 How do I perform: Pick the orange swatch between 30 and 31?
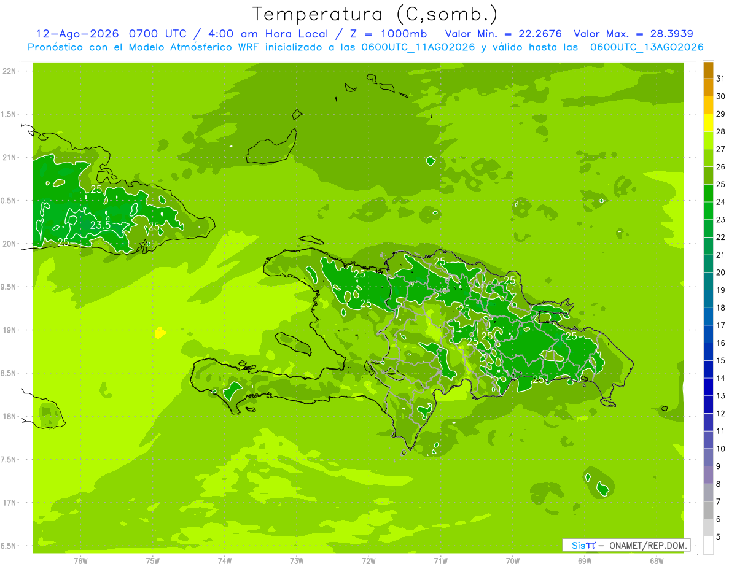[708, 88]
